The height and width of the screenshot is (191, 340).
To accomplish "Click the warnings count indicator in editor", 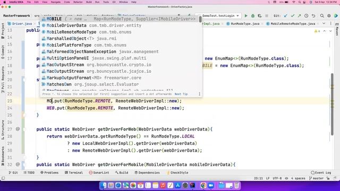I will coord(317,31).
